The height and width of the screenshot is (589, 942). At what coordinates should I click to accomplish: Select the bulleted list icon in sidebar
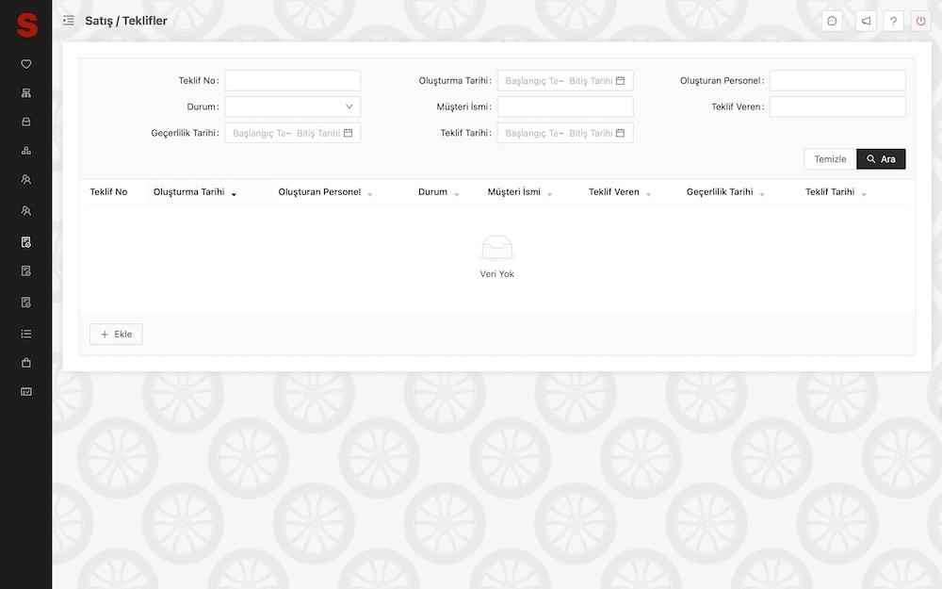click(26, 334)
